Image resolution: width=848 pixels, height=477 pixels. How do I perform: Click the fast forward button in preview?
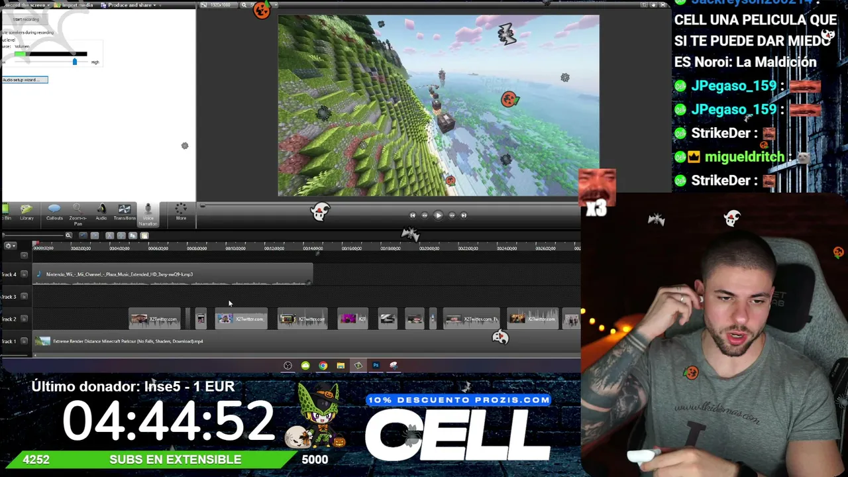[x=452, y=215]
